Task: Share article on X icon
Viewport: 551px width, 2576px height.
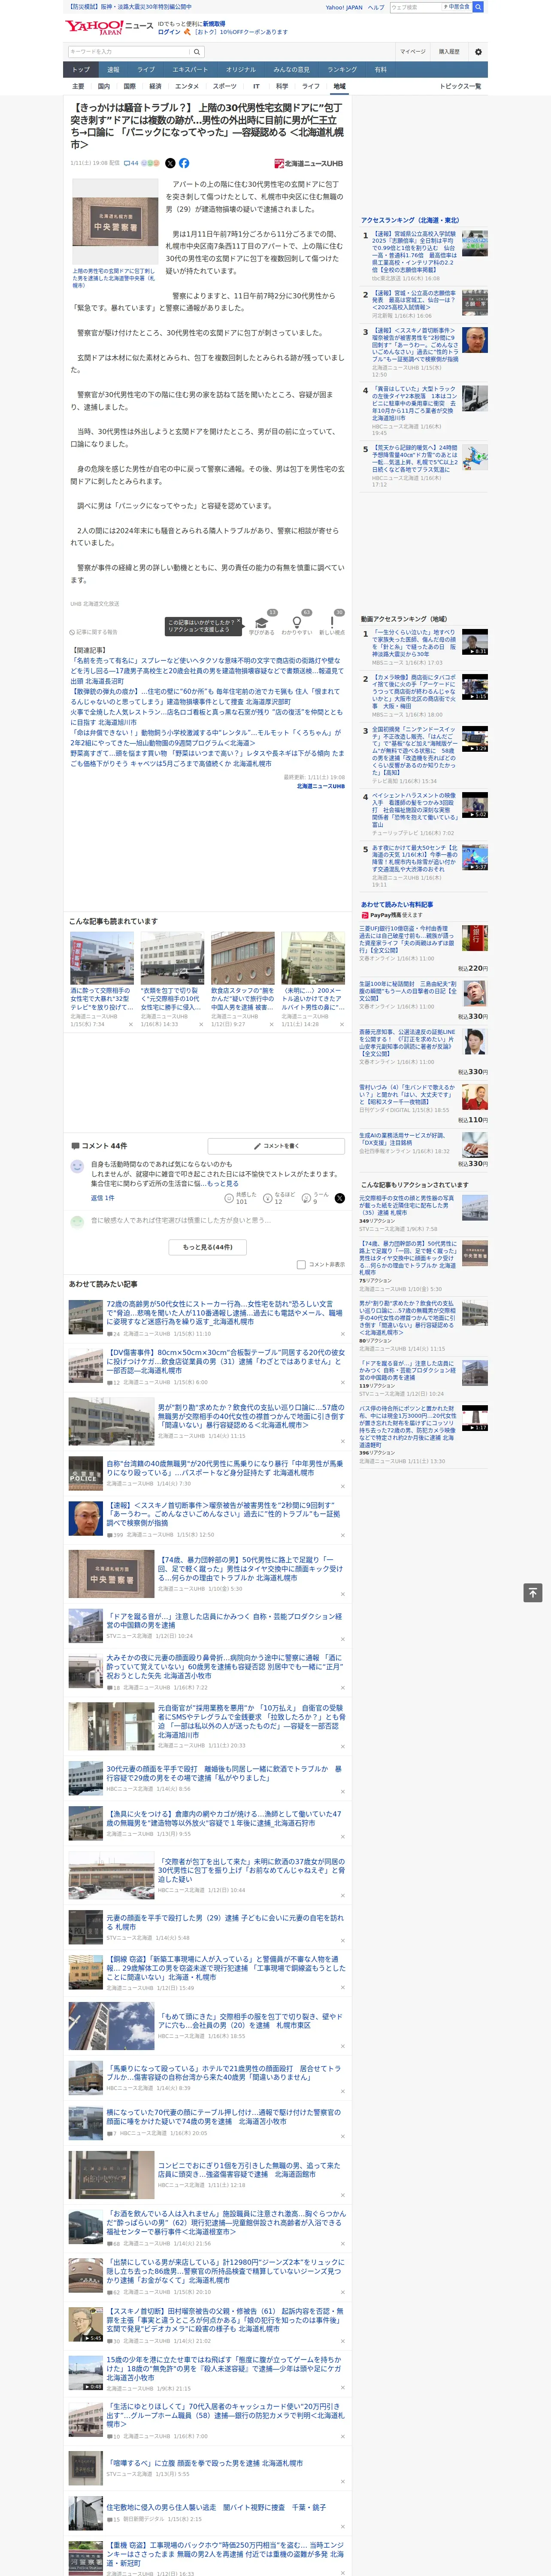Action: (x=170, y=163)
